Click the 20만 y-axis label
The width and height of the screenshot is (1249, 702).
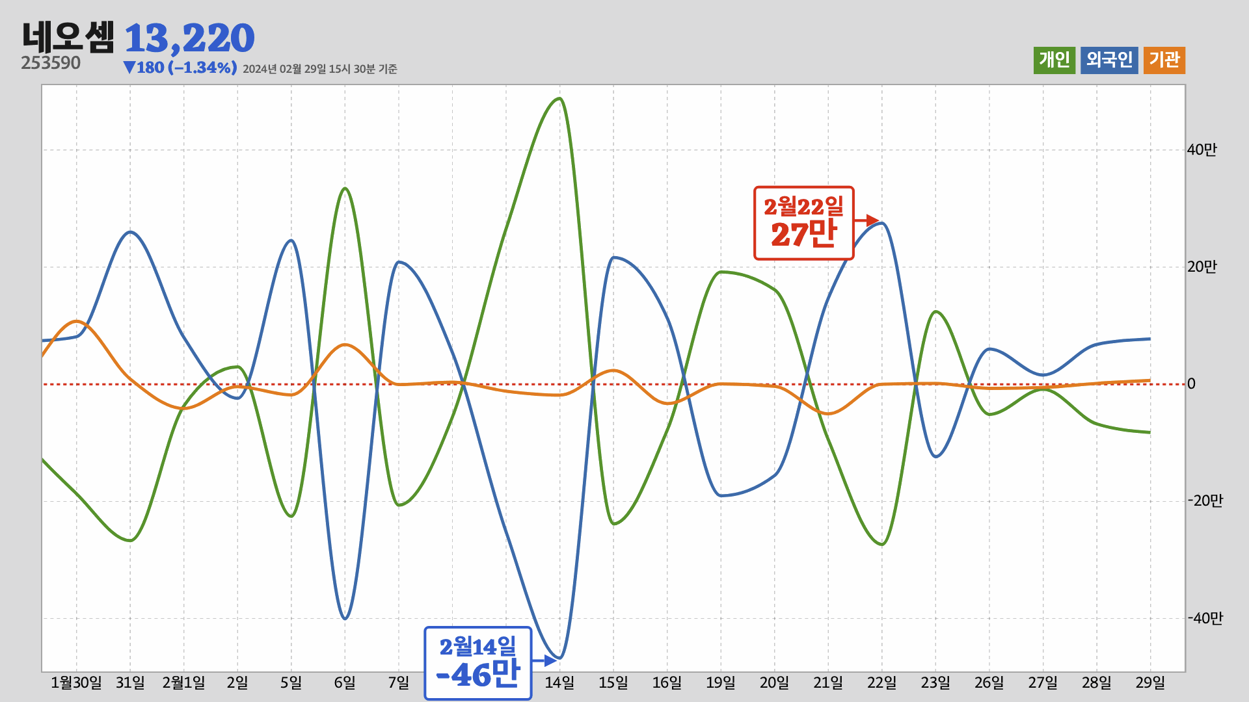pos(1202,267)
